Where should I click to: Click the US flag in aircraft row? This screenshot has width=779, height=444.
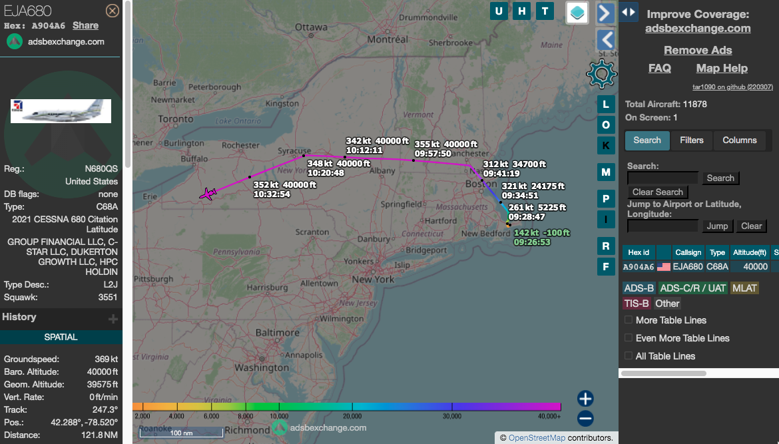click(663, 267)
